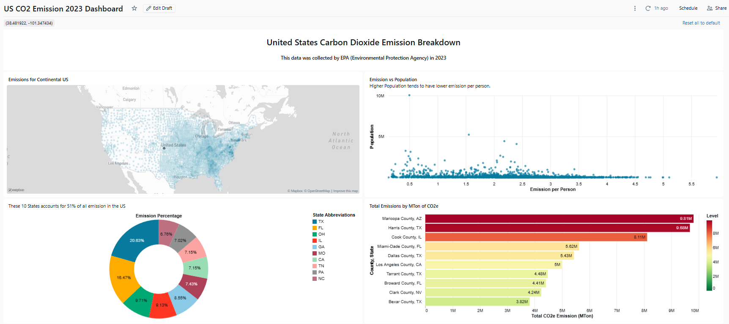Toggle TX in State Abbreviations legend
The image size is (729, 324).
click(x=321, y=222)
